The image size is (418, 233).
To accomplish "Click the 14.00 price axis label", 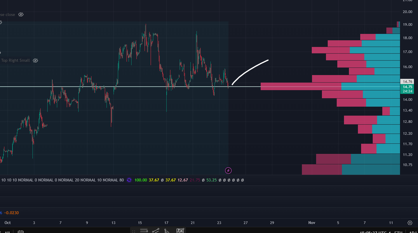I will (x=408, y=99).
